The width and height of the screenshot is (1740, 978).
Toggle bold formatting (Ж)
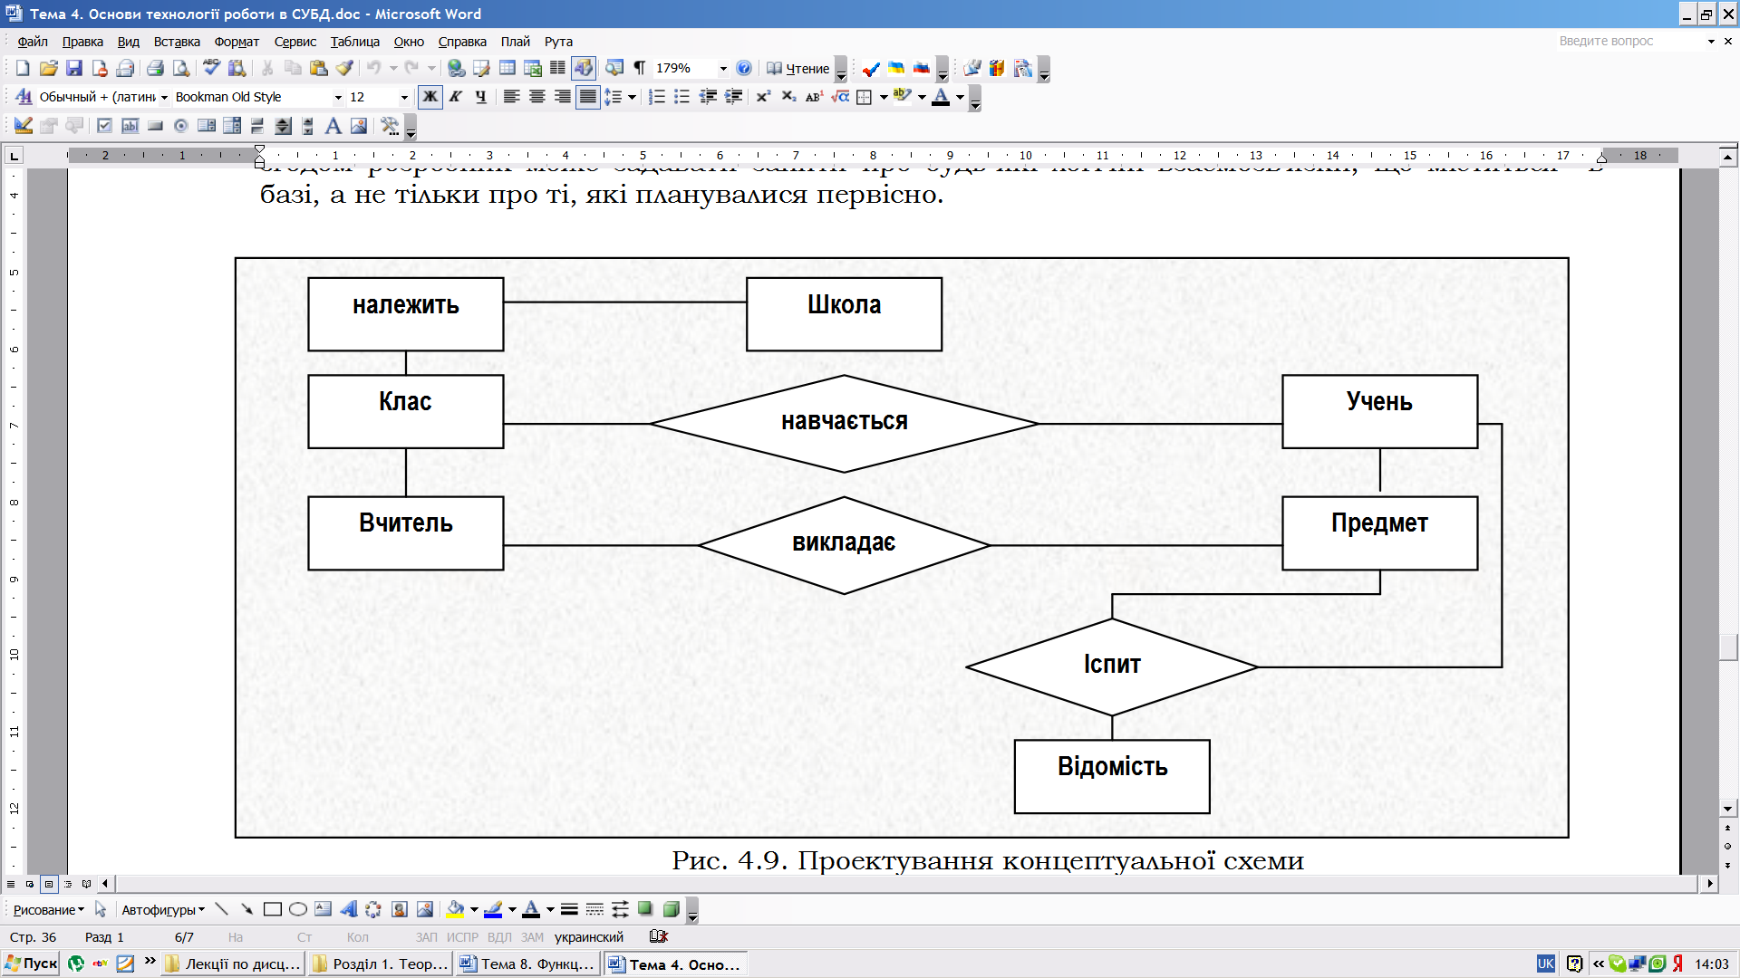[430, 97]
